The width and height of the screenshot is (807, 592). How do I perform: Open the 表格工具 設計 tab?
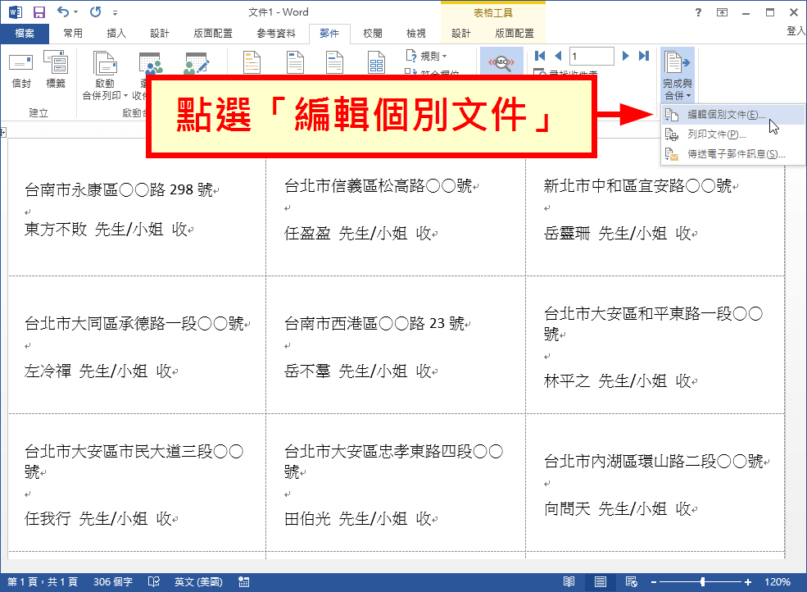click(460, 34)
